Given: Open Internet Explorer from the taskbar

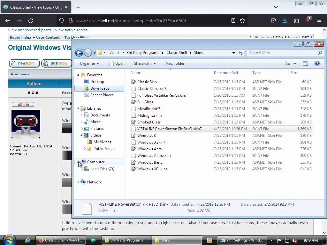Looking at the screenshot, I should [x=28, y=240].
